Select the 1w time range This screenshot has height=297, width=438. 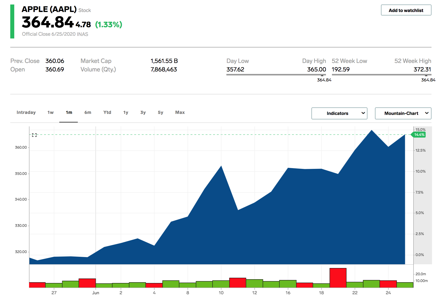[50, 112]
